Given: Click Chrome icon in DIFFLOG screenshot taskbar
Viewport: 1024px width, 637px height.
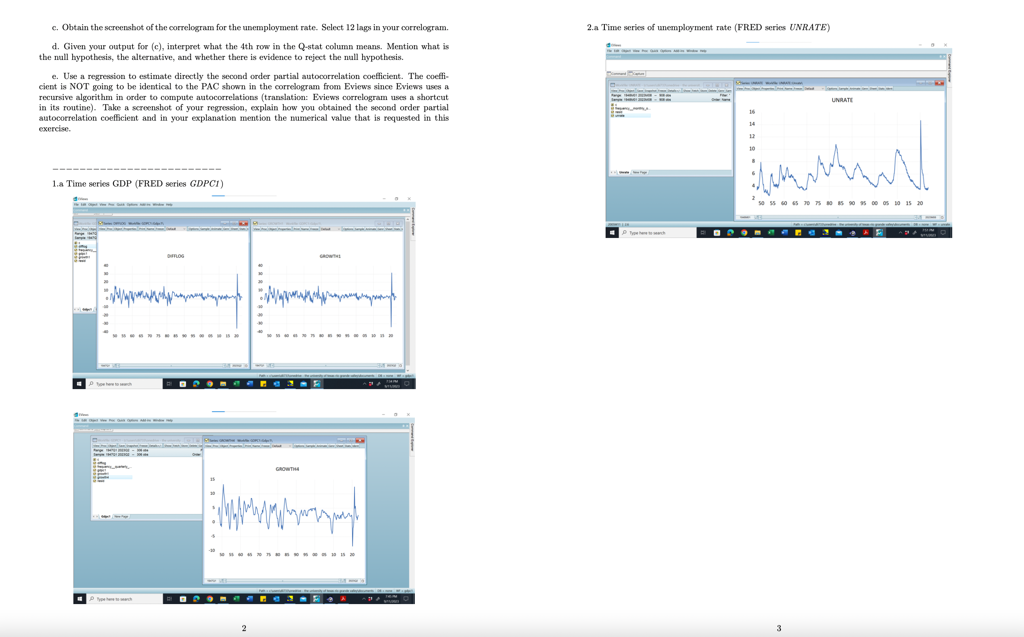Looking at the screenshot, I should 210,384.
